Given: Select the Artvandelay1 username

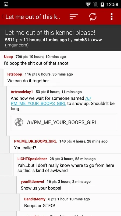Looking at the screenshot, I should point(22,92).
